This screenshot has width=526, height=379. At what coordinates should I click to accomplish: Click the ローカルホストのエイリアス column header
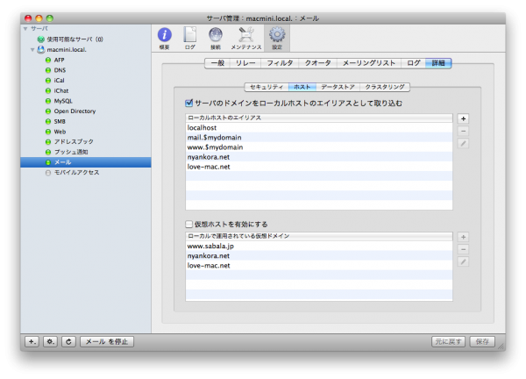[x=319, y=118]
